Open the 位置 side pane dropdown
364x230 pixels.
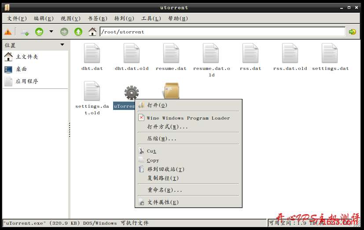(62, 45)
